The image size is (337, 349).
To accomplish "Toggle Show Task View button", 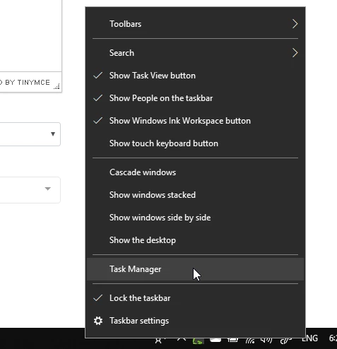I will (x=195, y=76).
